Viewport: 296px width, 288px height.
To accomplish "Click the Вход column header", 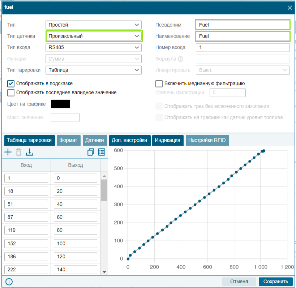I will [26, 166].
